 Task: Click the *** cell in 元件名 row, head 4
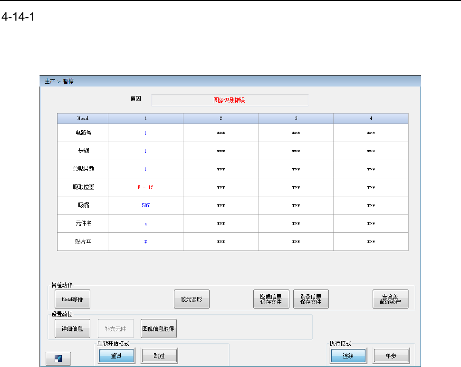(371, 224)
